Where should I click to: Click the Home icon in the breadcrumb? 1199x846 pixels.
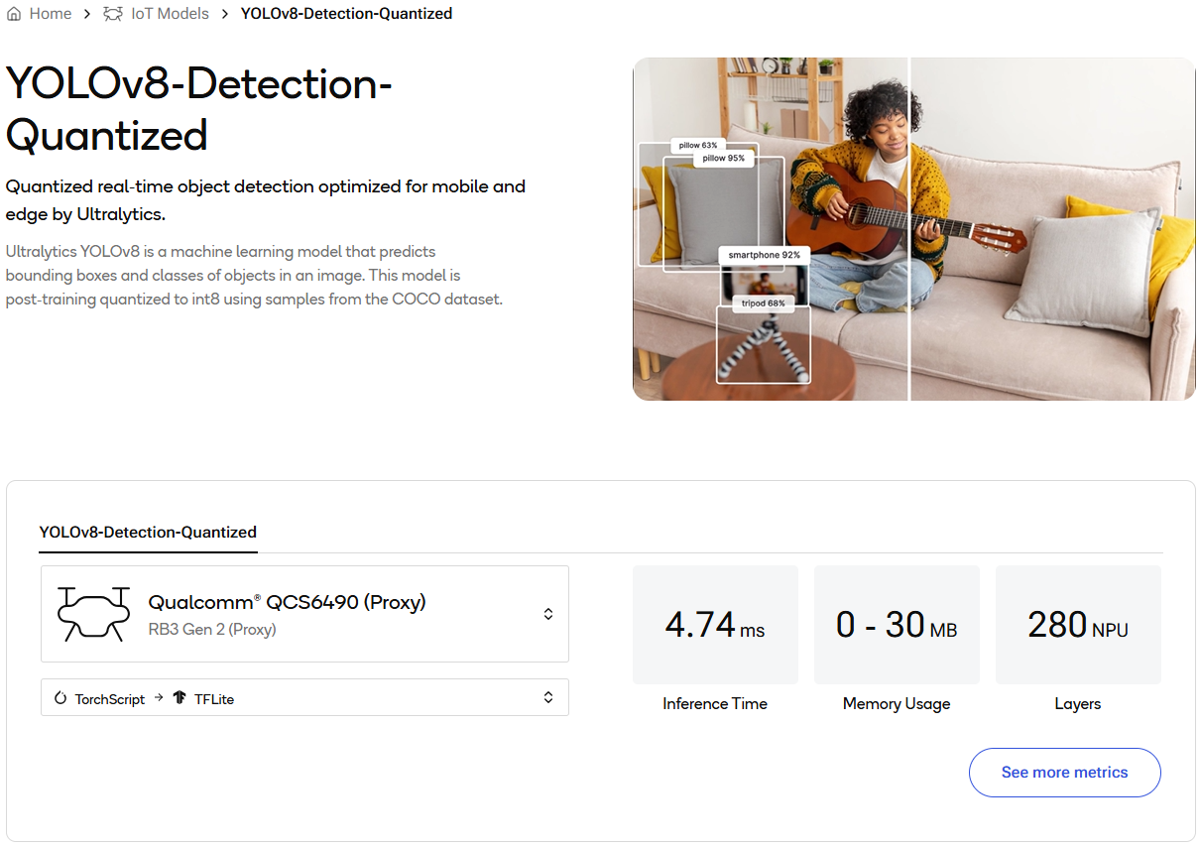point(14,14)
